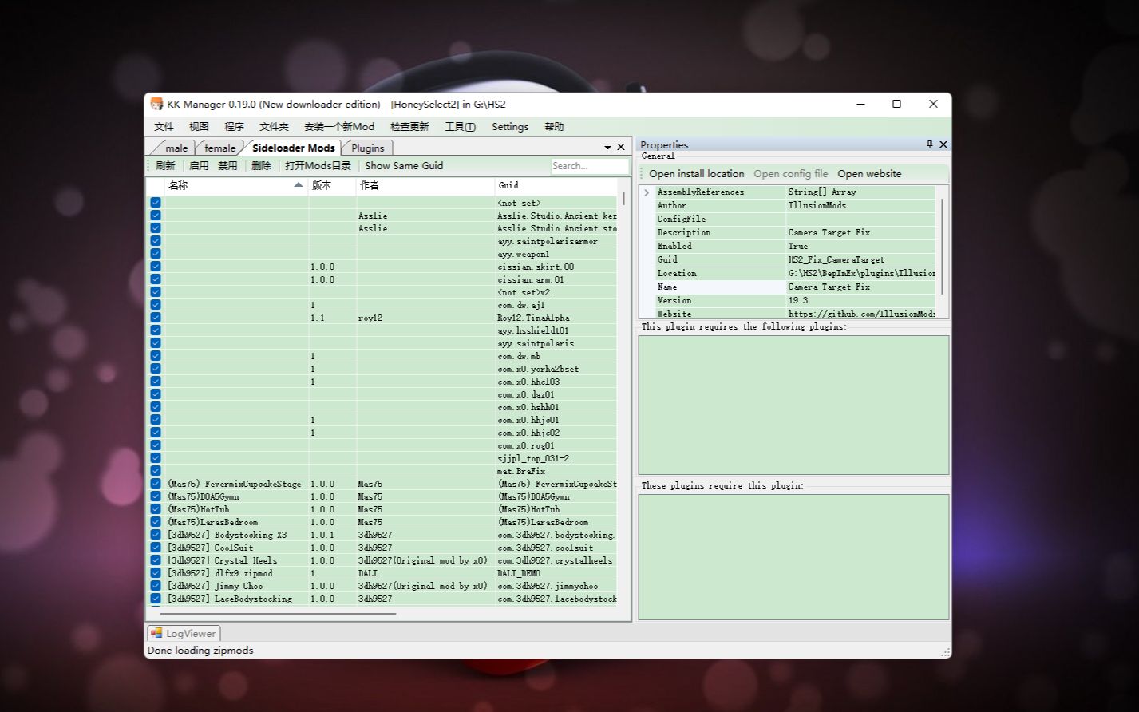
Task: Expand the AssemblyReferences property
Action: pos(647,192)
